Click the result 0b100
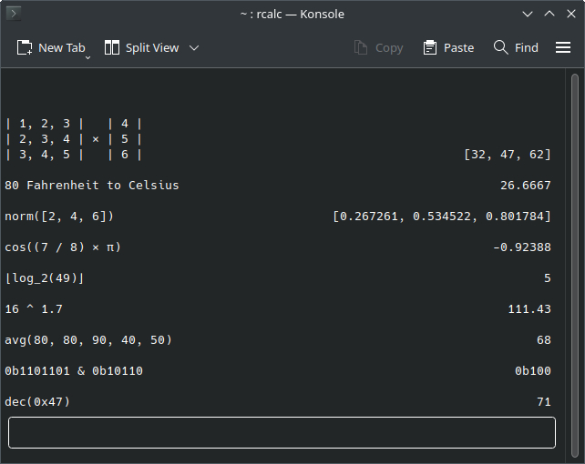585x464 pixels. [533, 371]
